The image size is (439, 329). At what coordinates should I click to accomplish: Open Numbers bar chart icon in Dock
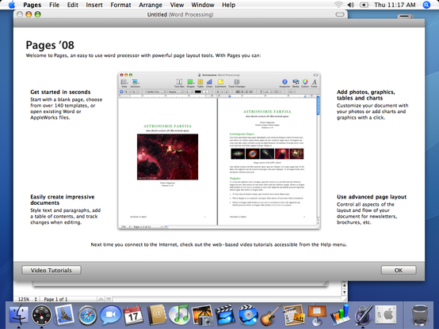pos(340,316)
